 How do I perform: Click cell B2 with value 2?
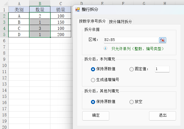[40, 16]
